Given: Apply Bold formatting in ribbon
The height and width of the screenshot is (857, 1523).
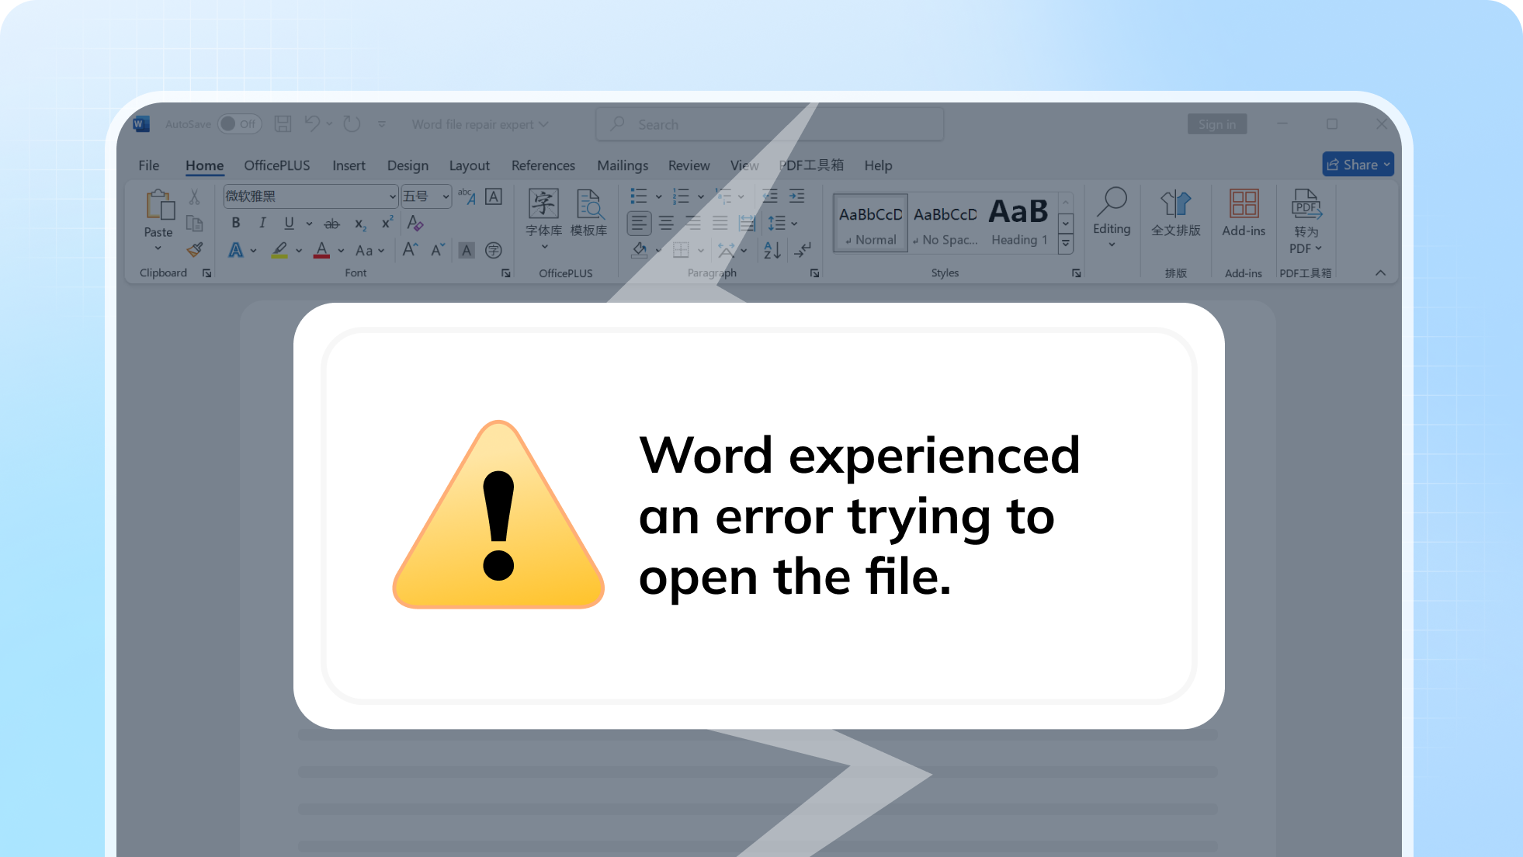Looking at the screenshot, I should click(x=236, y=224).
